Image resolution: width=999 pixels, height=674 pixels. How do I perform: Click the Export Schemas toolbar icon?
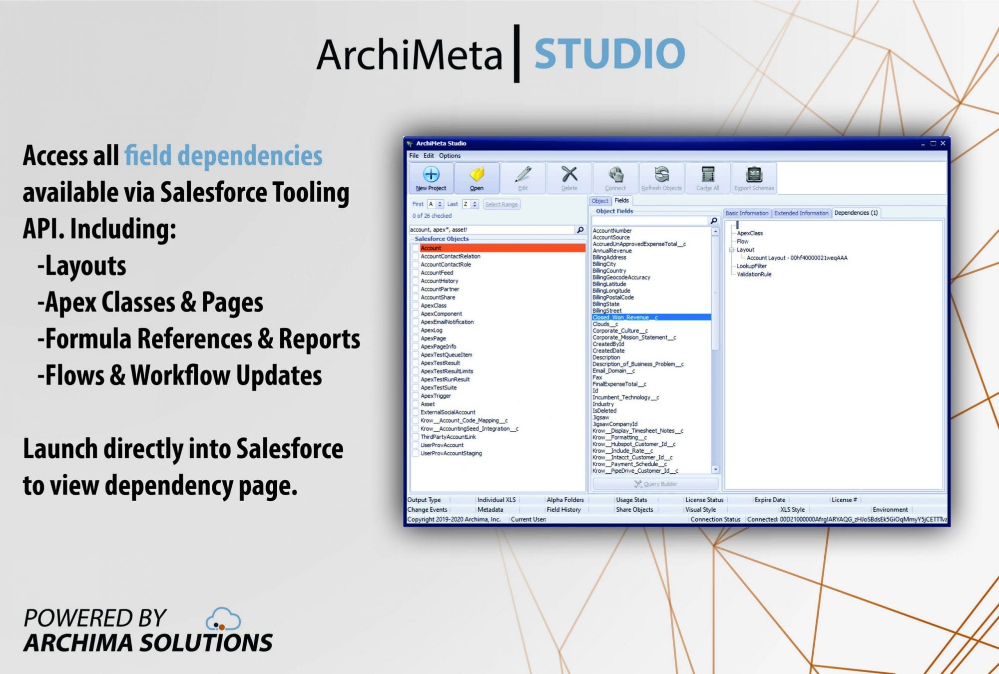pos(754,174)
